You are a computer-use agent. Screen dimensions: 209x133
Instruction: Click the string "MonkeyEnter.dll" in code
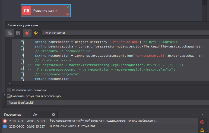[150, 56]
